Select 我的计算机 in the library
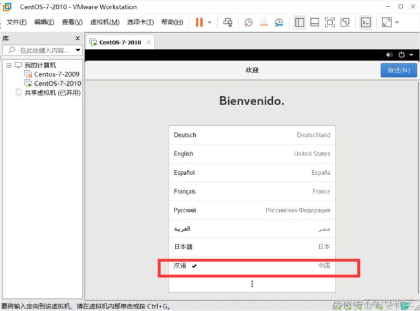 40,65
